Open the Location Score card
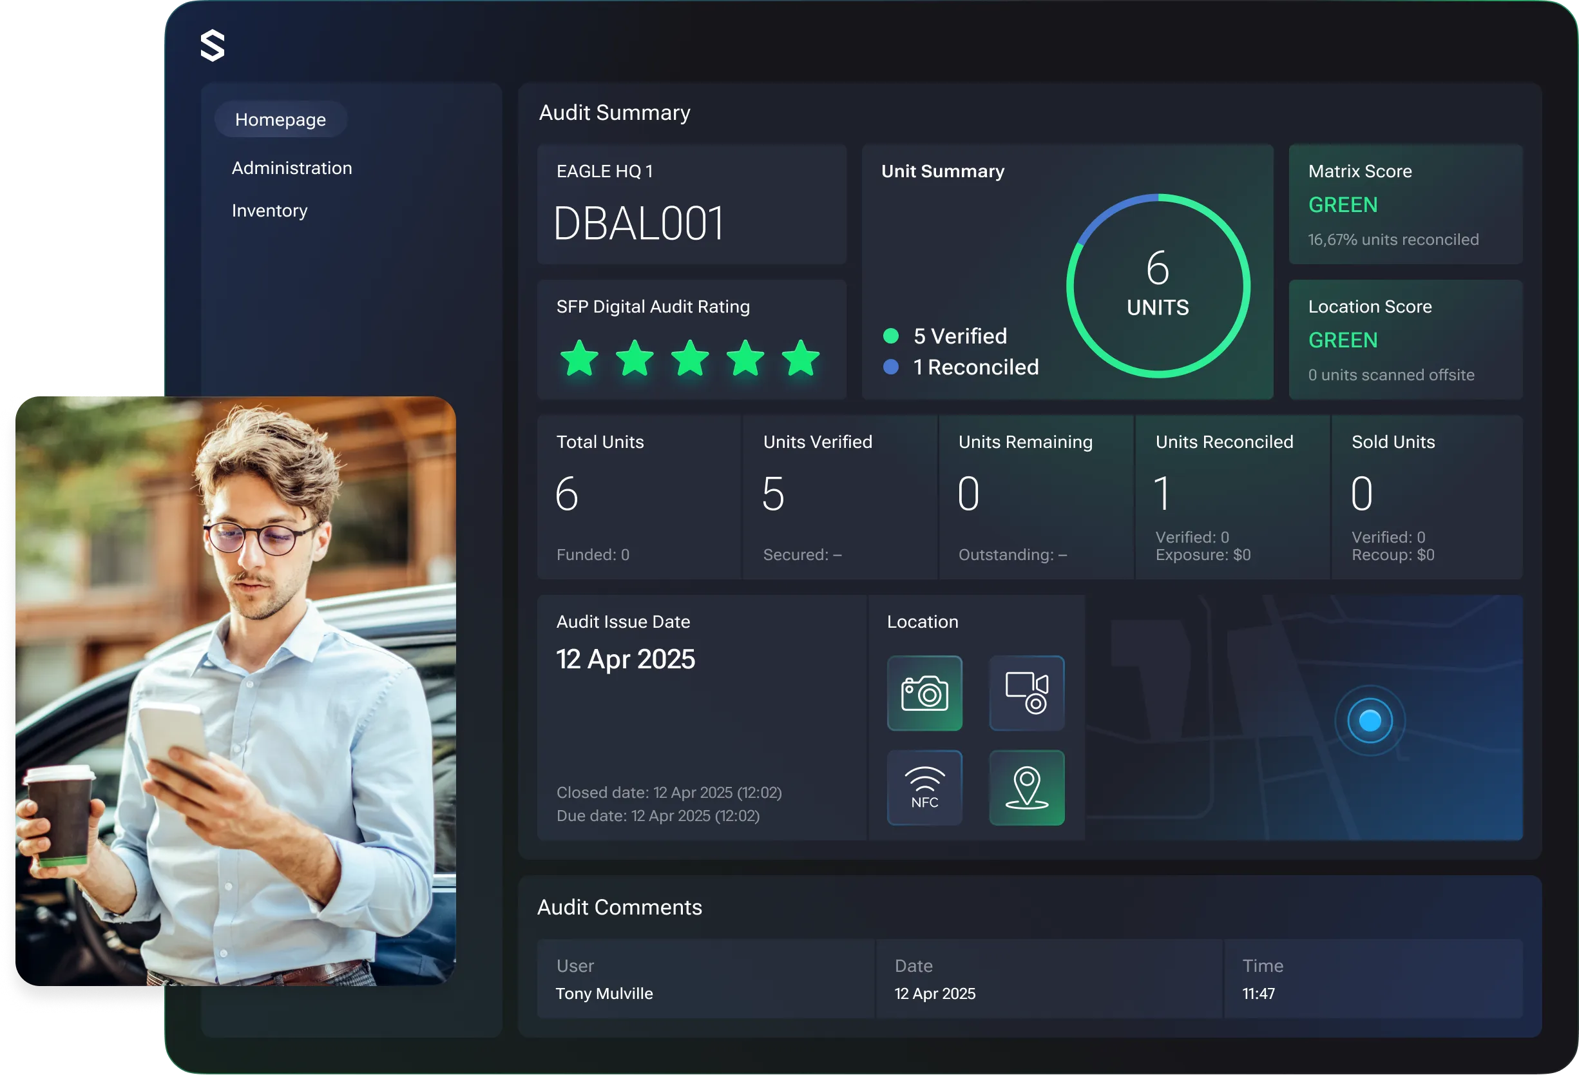 tap(1405, 339)
